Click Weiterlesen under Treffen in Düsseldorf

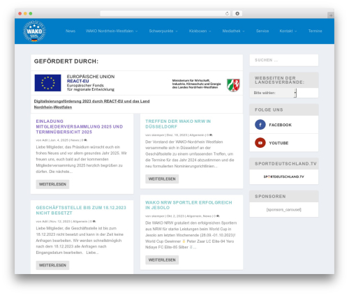click(x=162, y=179)
